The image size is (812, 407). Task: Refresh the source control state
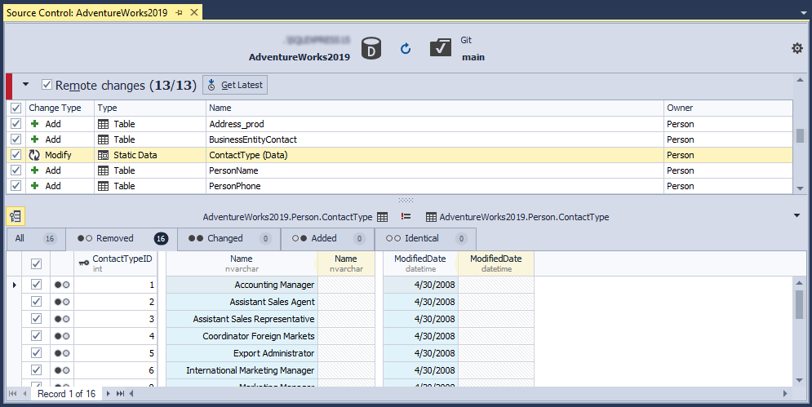point(406,49)
